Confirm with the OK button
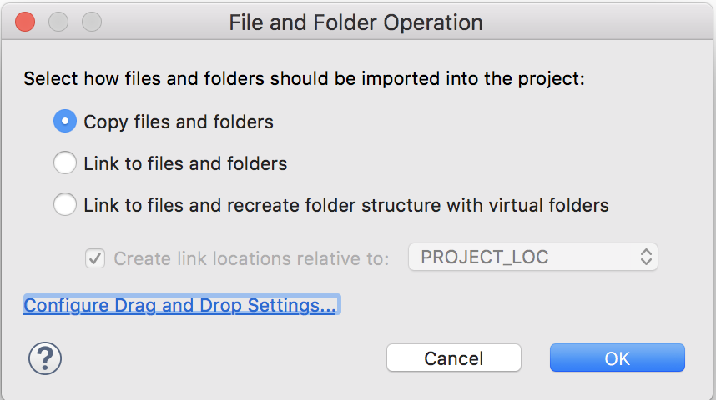This screenshot has height=400, width=716. [x=617, y=358]
